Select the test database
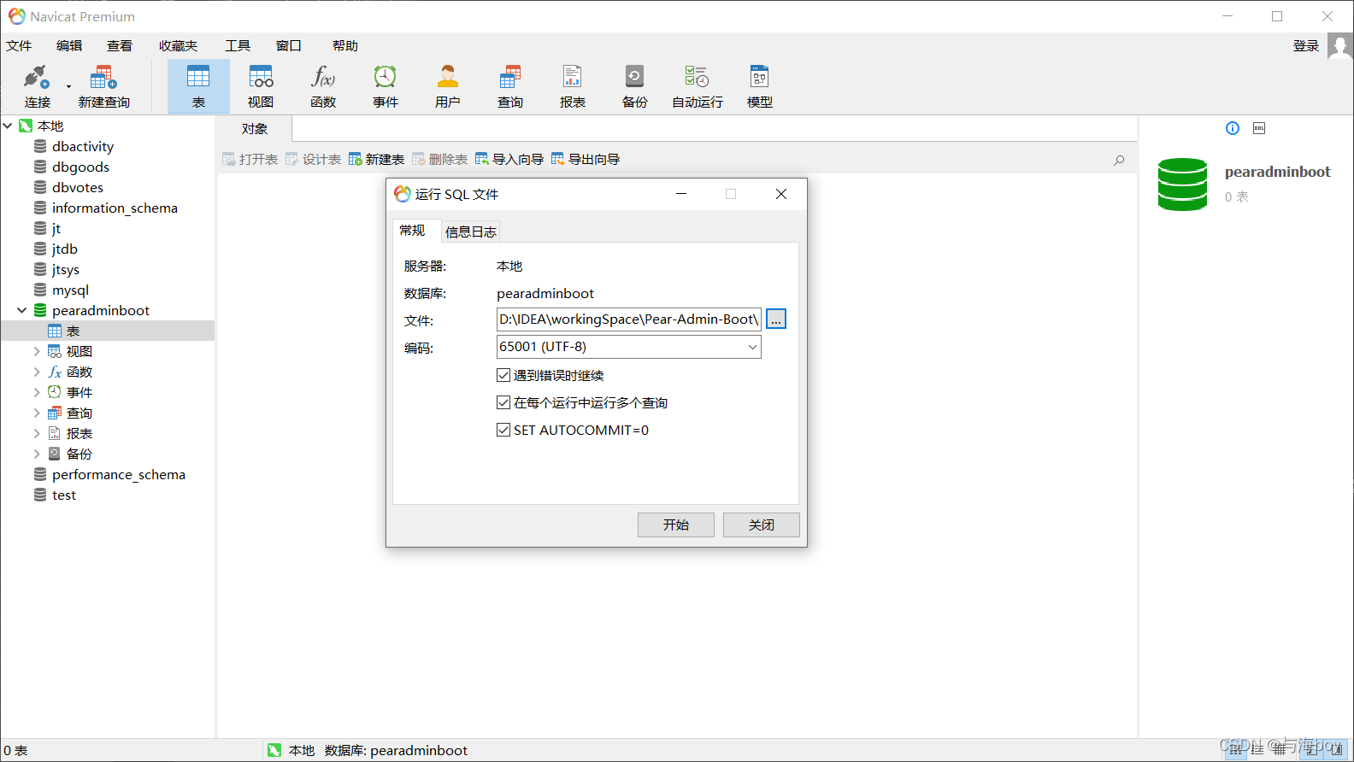1354x762 pixels. click(x=63, y=495)
